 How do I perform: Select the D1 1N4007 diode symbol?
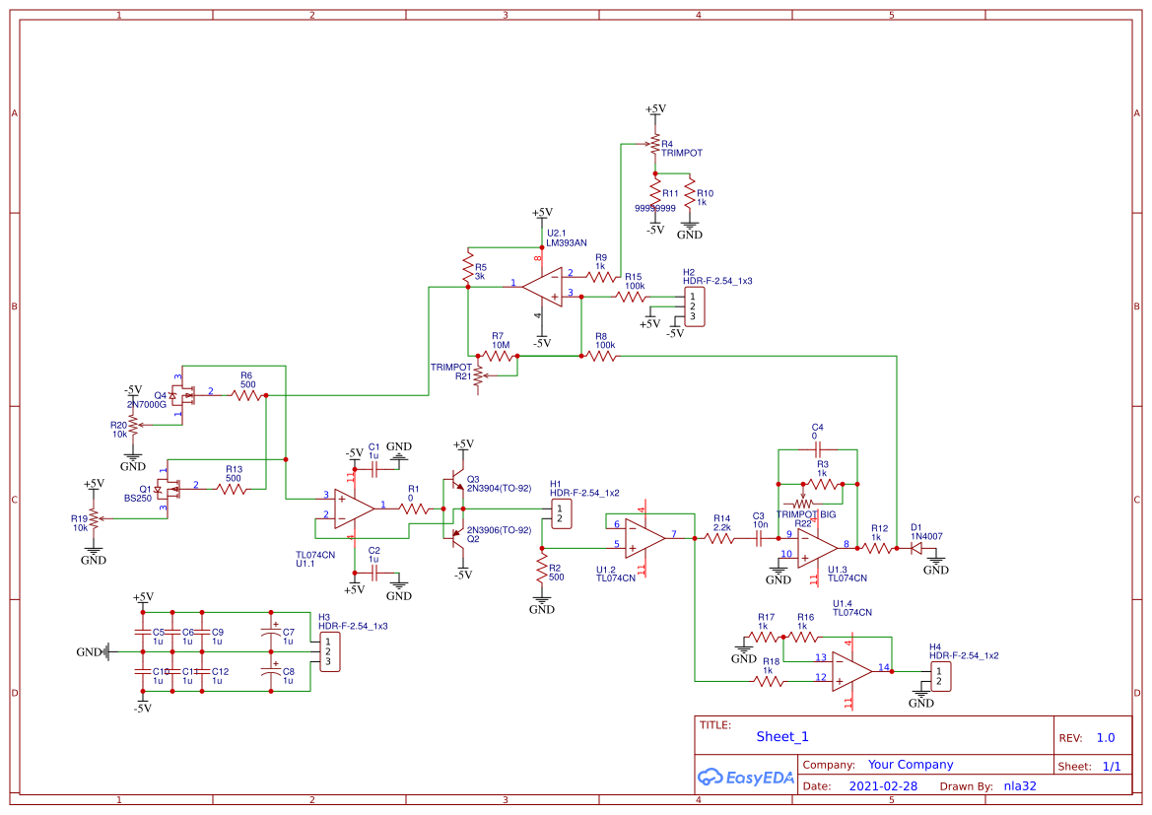(x=916, y=548)
